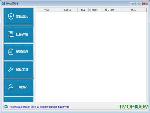Screen dimensions: 150x113
Task: Click the 360 shield icon in title bar
Action: click(3, 4)
